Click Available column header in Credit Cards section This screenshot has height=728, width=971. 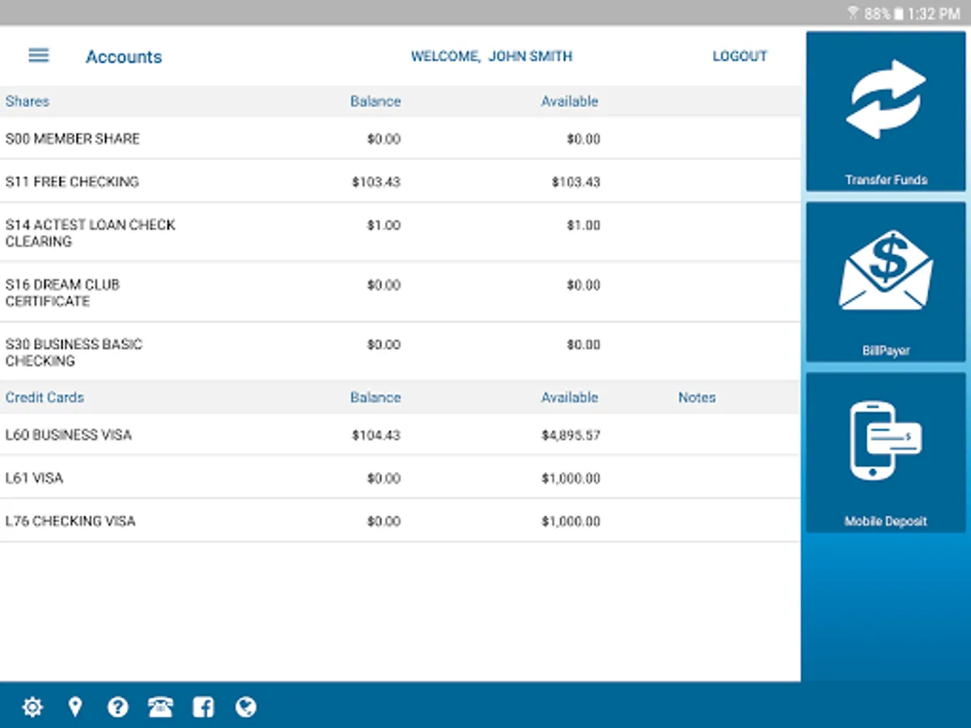[570, 397]
